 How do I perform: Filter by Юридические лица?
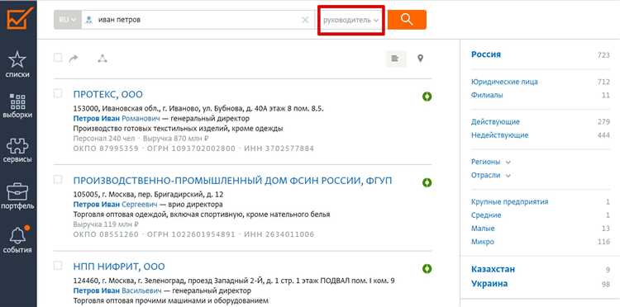point(504,82)
